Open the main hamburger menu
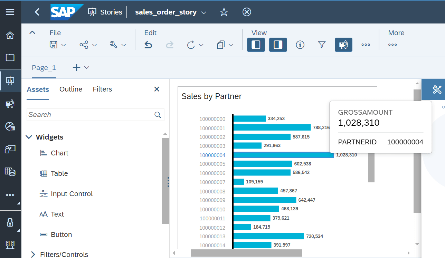This screenshot has height=258, width=445. click(10, 12)
